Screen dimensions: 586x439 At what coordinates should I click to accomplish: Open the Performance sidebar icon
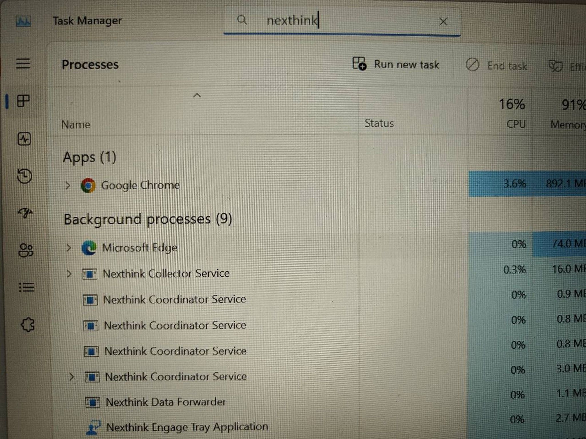[24, 139]
